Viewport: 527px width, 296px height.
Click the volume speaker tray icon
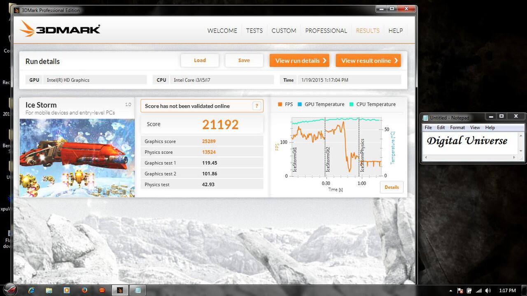[x=488, y=291]
